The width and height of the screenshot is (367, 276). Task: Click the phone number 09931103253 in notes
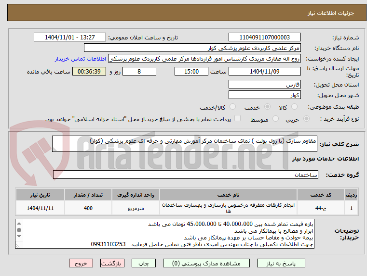click(108, 244)
